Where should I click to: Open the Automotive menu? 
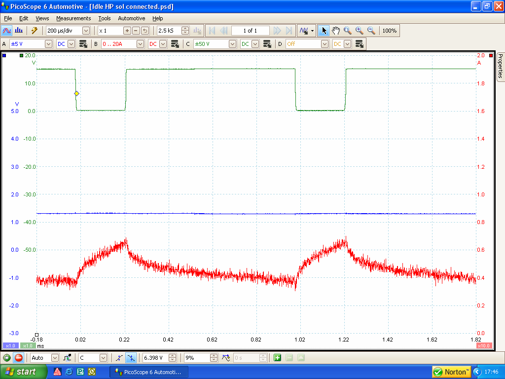tap(131, 18)
